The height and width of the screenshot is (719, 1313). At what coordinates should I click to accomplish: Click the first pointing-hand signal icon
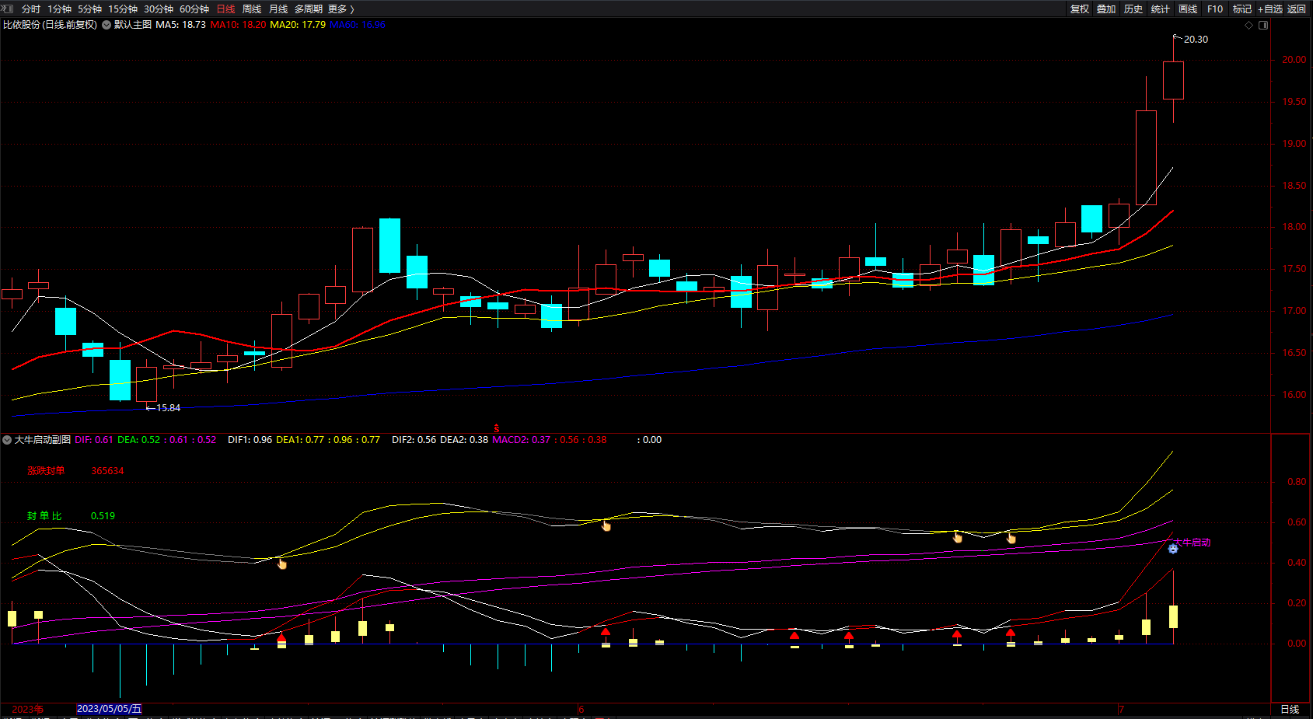[x=281, y=564]
